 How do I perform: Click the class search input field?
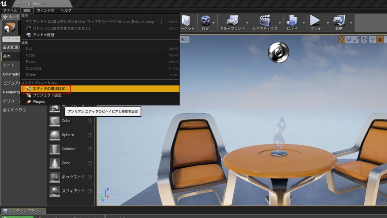click(11, 39)
